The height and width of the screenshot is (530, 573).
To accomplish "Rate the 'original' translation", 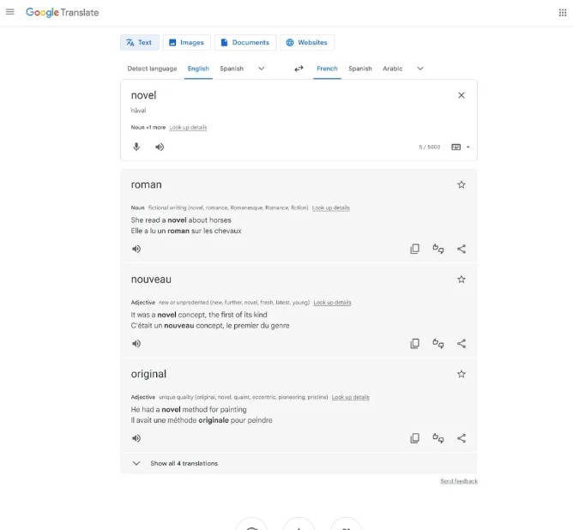I will 438,437.
